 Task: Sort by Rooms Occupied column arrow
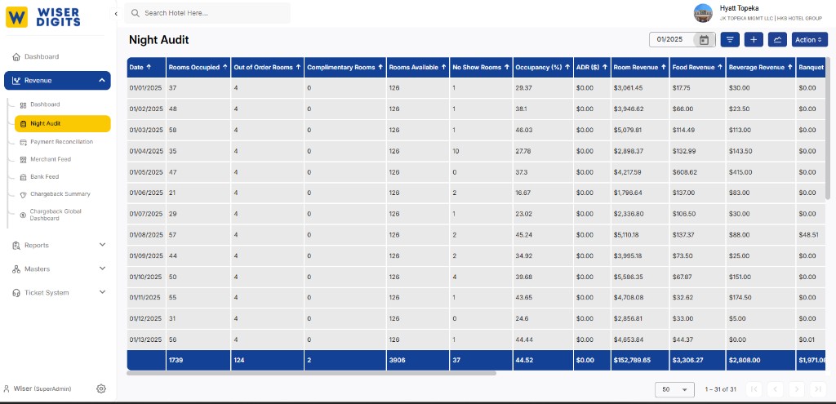pyautogui.click(x=225, y=67)
